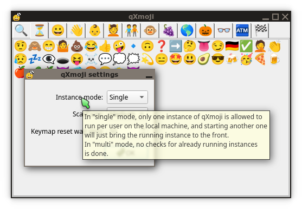The width and height of the screenshot is (302, 209).
Task: Maximize the main qXmoji window
Action: click(x=275, y=17)
